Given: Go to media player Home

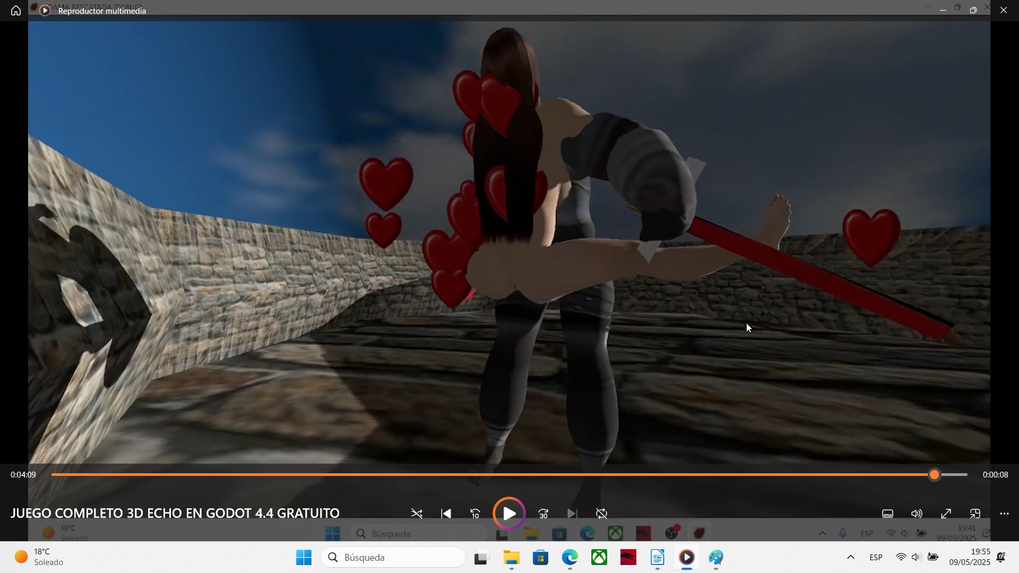Looking at the screenshot, I should (x=16, y=11).
